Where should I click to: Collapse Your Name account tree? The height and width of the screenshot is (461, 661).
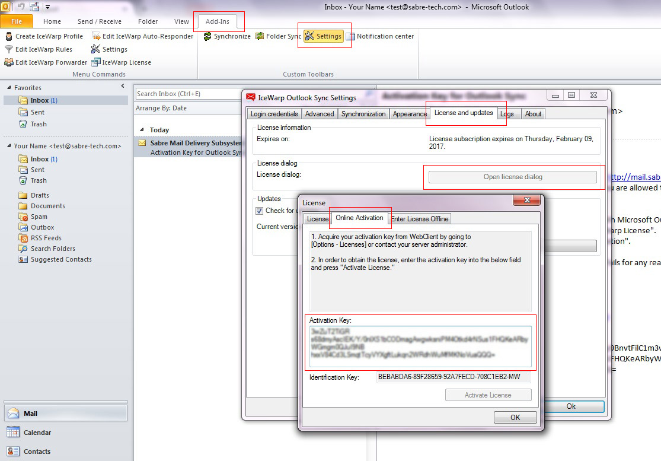[9, 146]
